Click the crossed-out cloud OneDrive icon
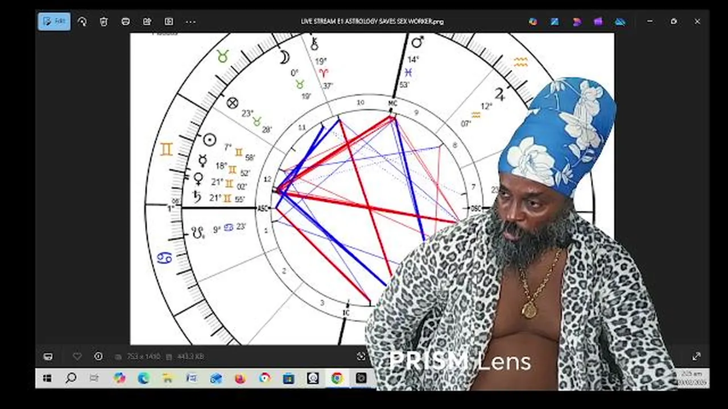The width and height of the screenshot is (728, 409). pyautogui.click(x=620, y=22)
